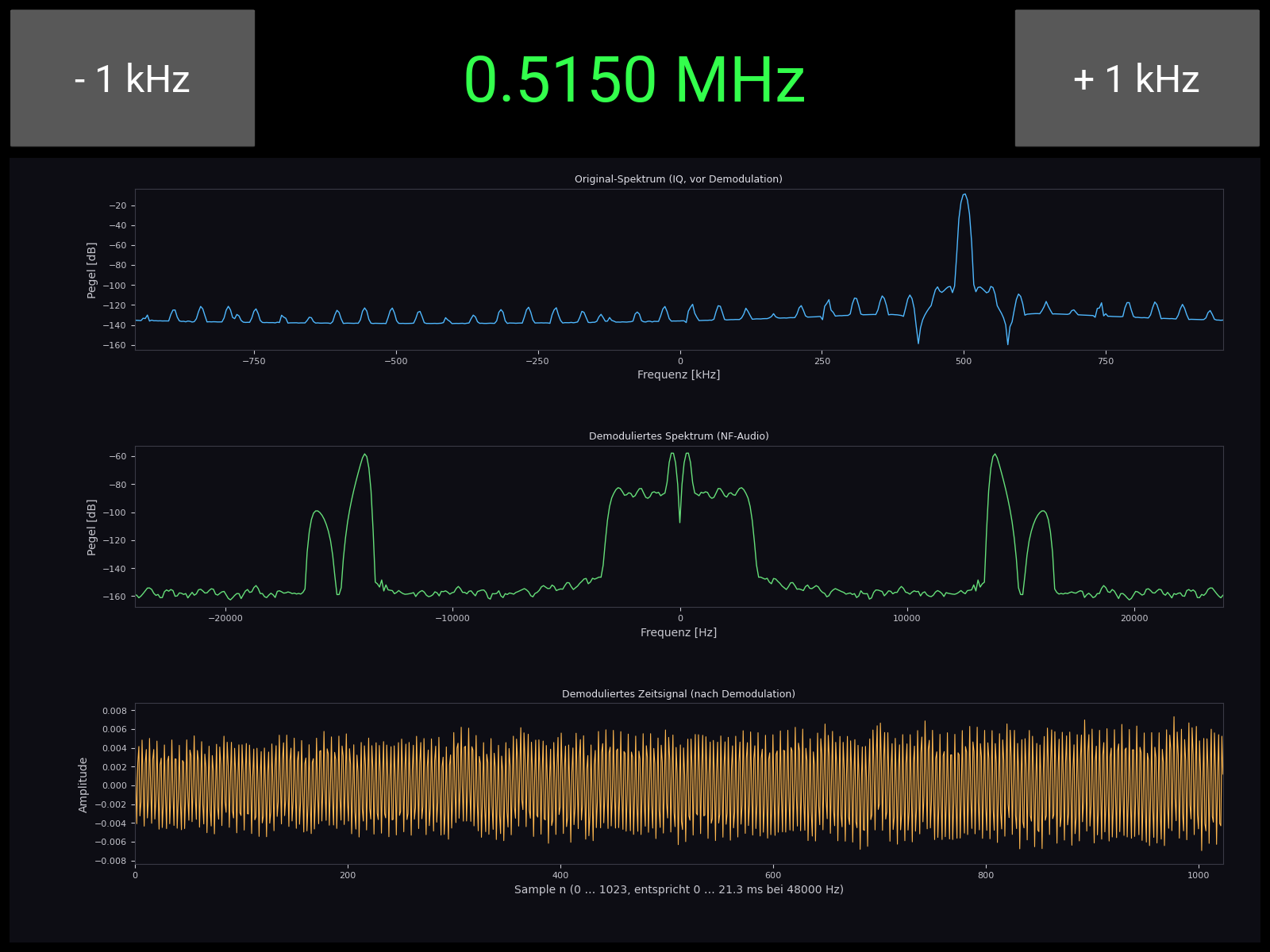Click the Sample n axis label of time plot

click(x=679, y=889)
